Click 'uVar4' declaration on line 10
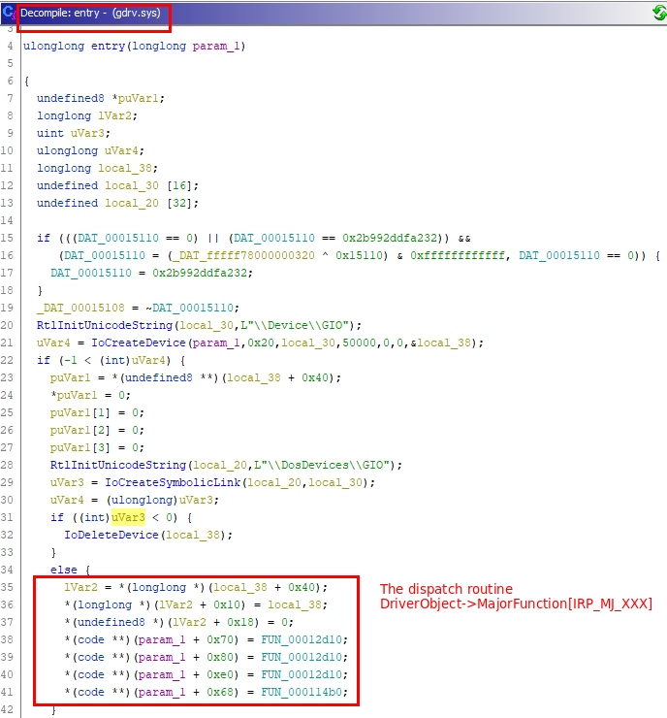The width and height of the screenshot is (667, 718). [x=121, y=150]
